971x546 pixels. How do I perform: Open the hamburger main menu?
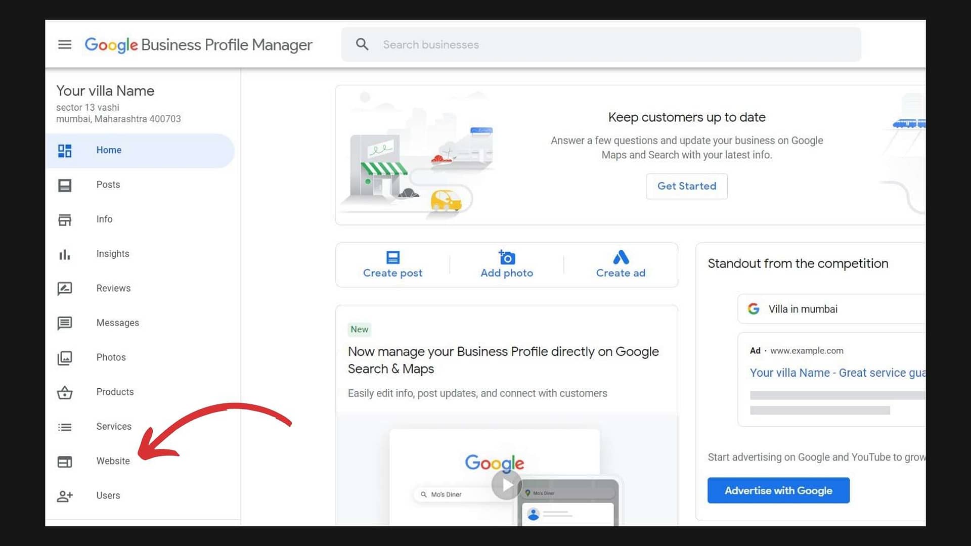pos(65,44)
